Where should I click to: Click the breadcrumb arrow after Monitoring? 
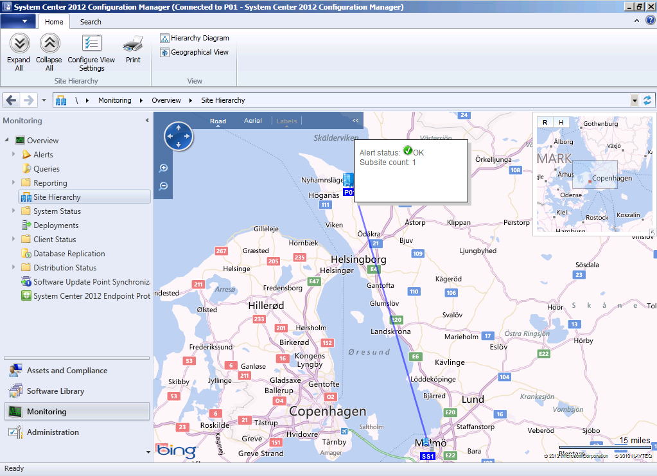pos(141,100)
